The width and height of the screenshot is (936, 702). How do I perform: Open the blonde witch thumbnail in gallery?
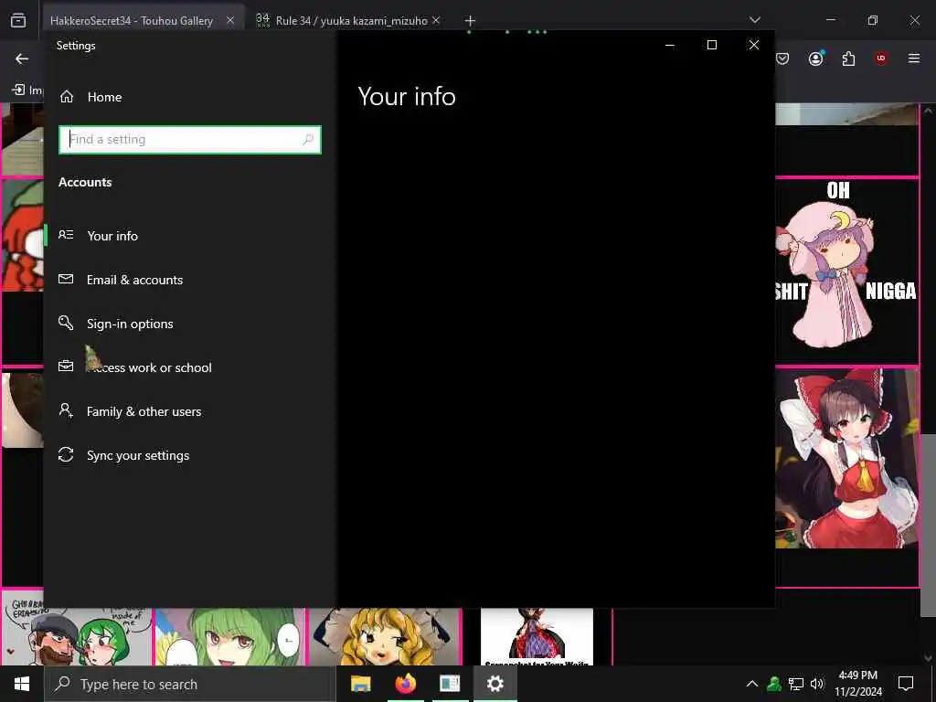tap(385, 636)
